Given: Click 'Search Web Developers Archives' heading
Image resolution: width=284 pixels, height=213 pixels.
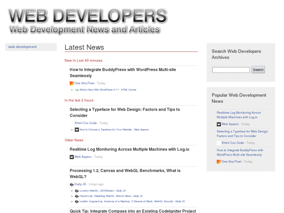Looking at the screenshot, I should coord(236,54).
